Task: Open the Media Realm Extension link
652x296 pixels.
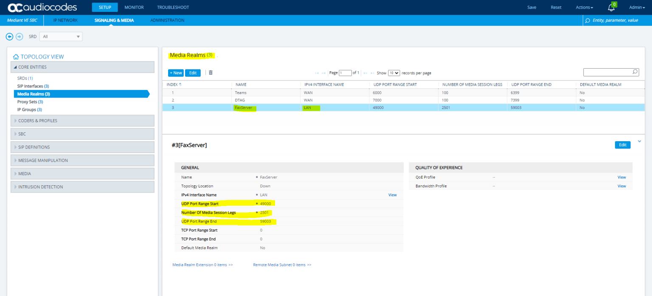Action: click(202, 265)
